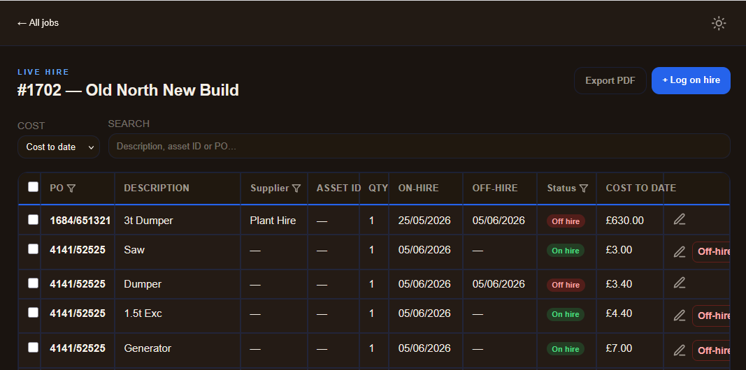The image size is (746, 370).
Task: Open the Supplier column filter funnel icon
Action: pyautogui.click(x=296, y=188)
